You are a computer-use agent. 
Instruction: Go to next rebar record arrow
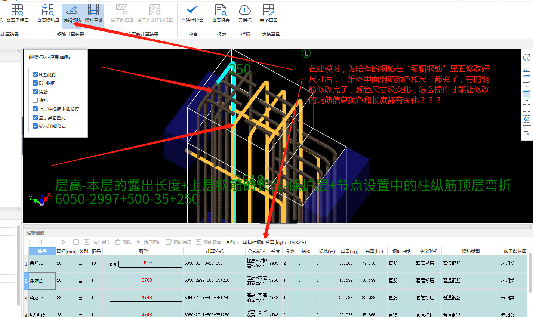pyautogui.click(x=52, y=242)
